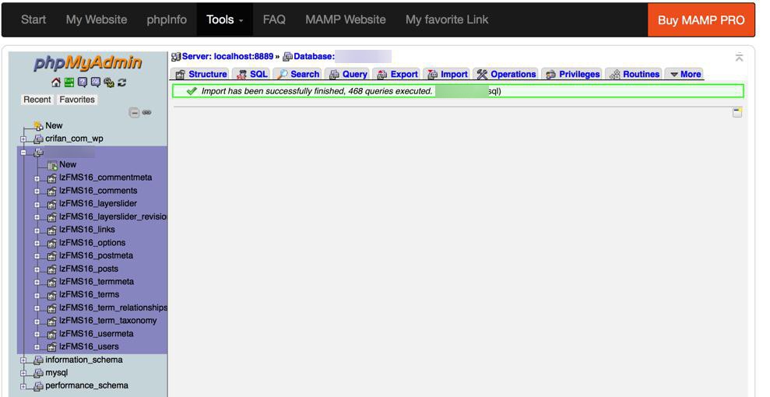Screen dimensions: 770x397
Task: Click the Buy MAMP PRO button
Action: click(x=701, y=20)
